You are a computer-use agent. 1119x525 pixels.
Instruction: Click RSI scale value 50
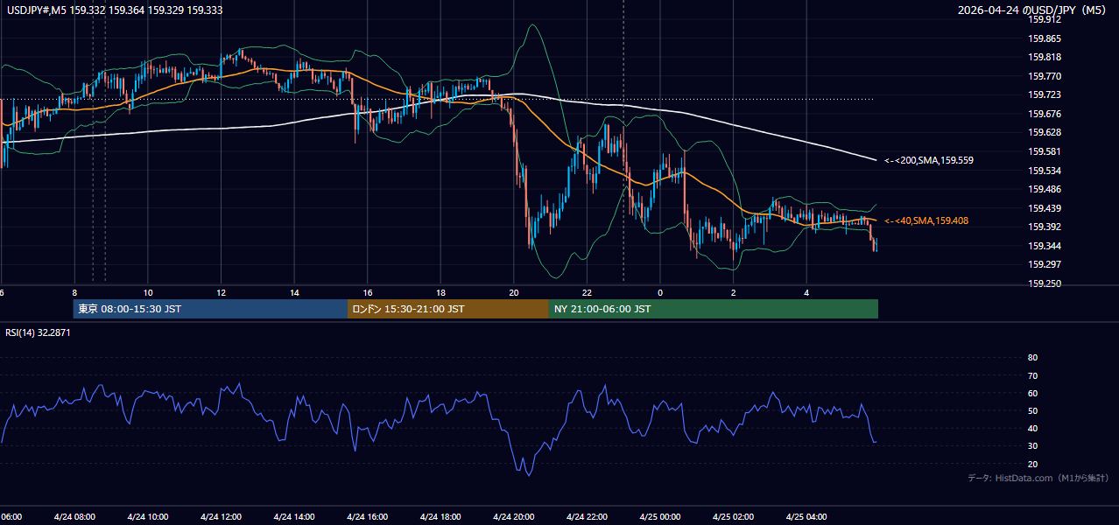point(1032,411)
